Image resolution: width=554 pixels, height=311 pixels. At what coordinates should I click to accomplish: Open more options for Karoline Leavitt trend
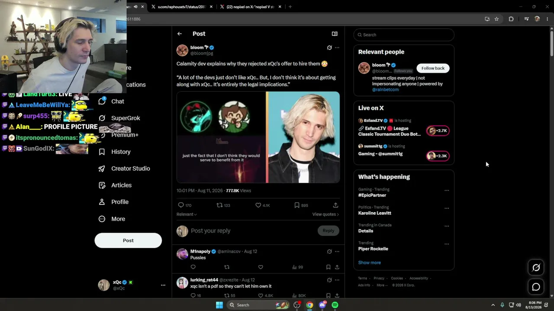[447, 208]
